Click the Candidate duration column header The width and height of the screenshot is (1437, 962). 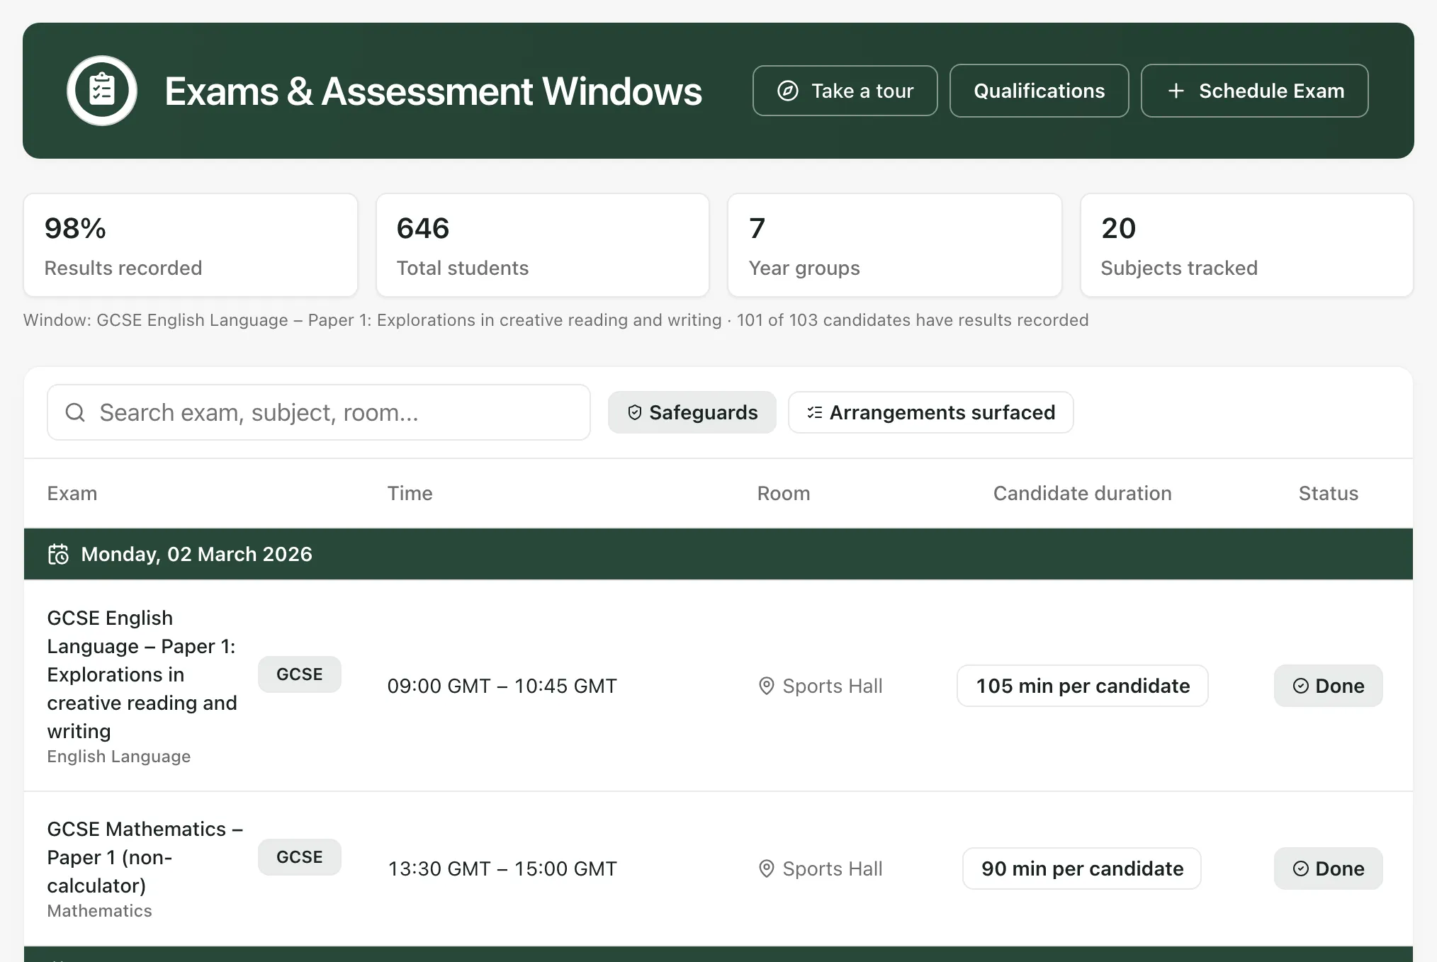[x=1083, y=493]
